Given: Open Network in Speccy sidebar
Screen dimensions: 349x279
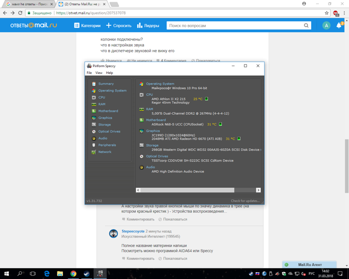Looking at the screenshot, I should [105, 152].
